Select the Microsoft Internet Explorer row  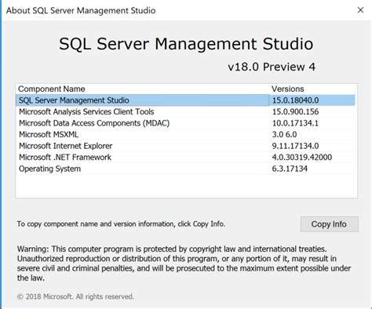point(185,146)
